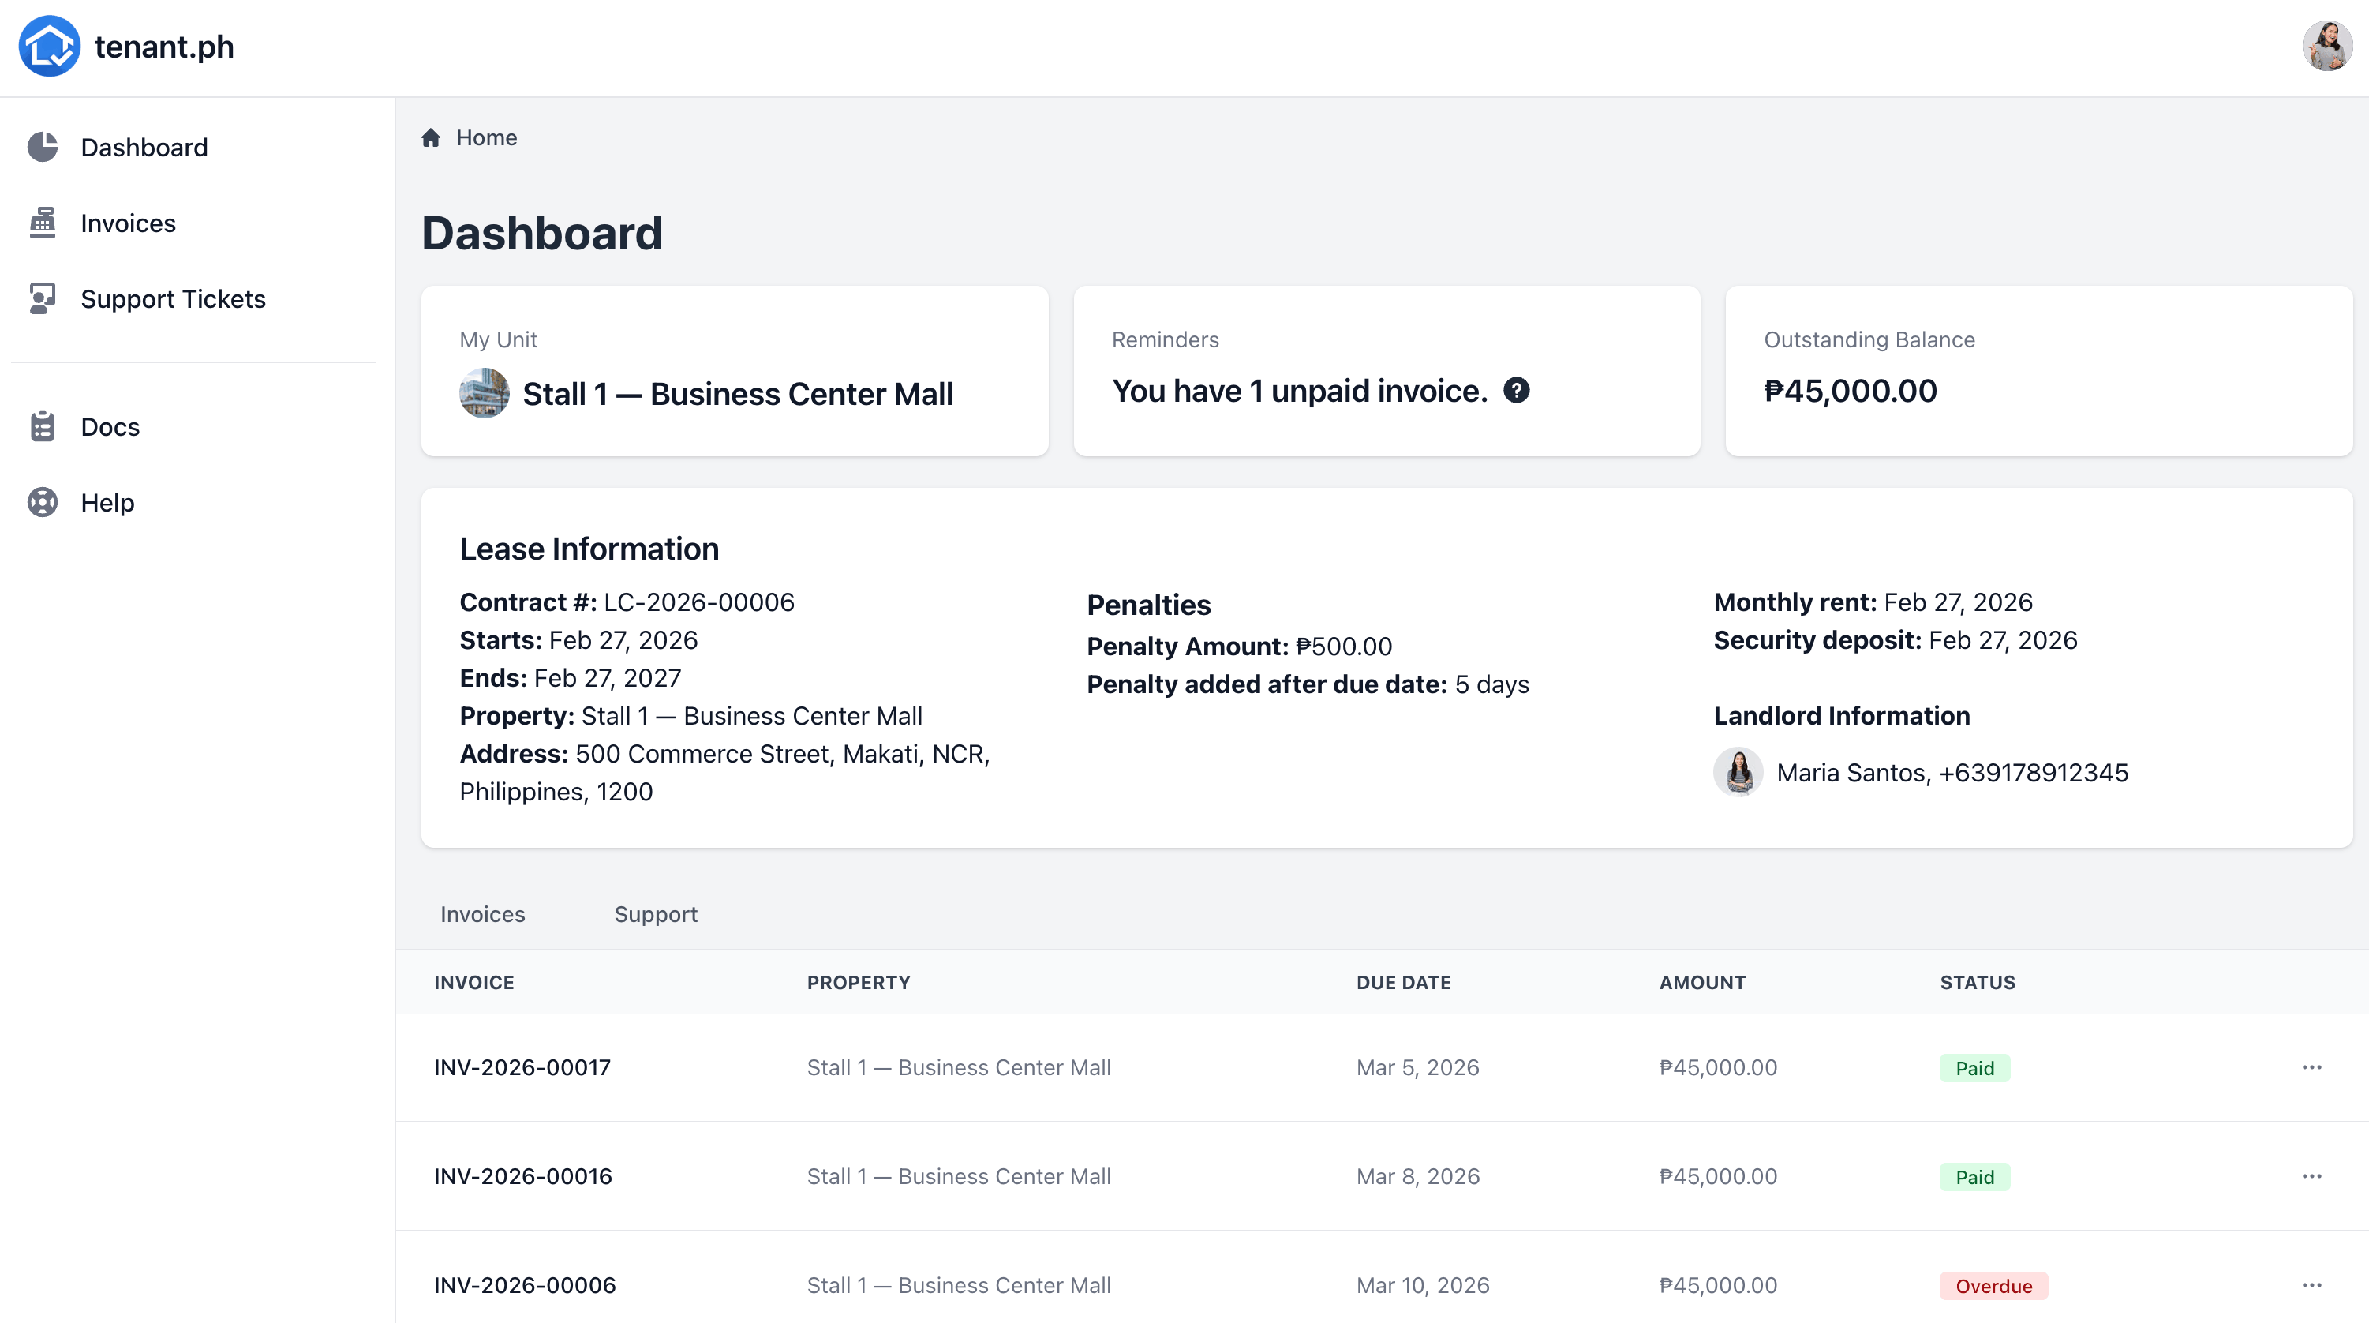Click the Support Tickets sidebar icon
Image resolution: width=2369 pixels, height=1323 pixels.
[x=43, y=298]
